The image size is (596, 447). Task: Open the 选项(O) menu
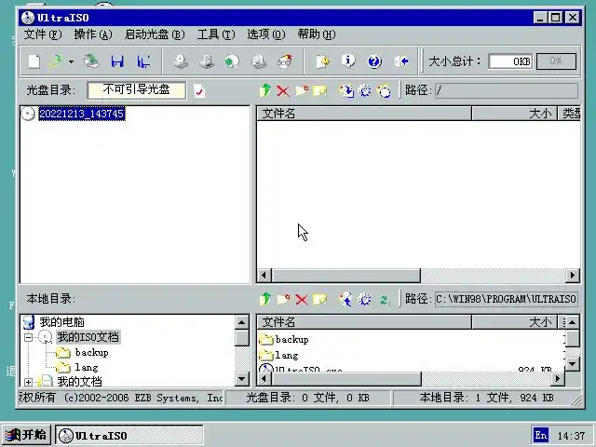266,34
